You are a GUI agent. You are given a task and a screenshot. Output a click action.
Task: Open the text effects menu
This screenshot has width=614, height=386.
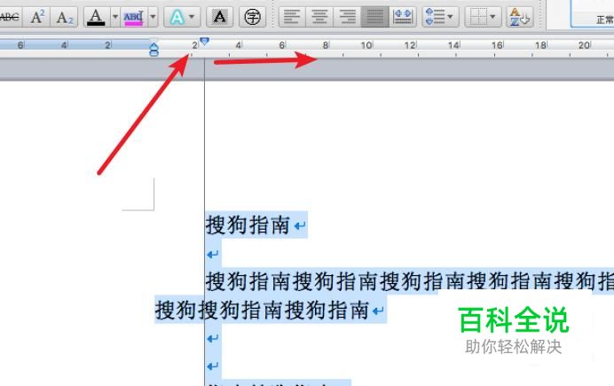tap(182, 17)
